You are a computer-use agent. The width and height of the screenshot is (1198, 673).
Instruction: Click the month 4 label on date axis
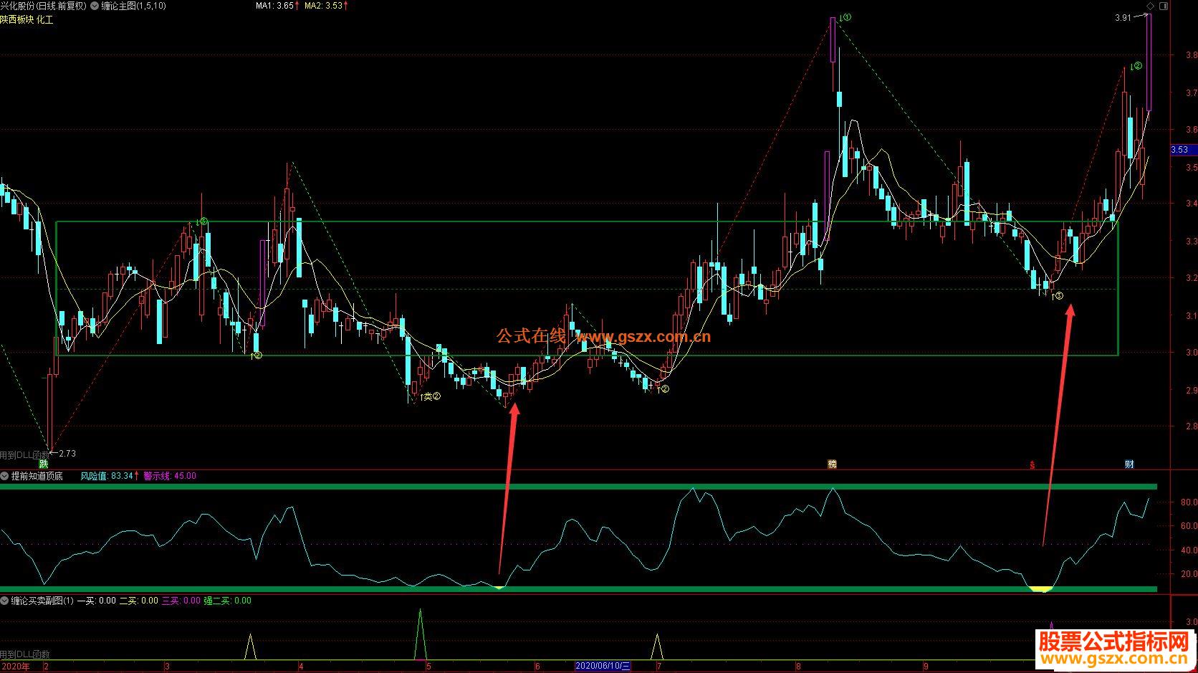point(301,667)
